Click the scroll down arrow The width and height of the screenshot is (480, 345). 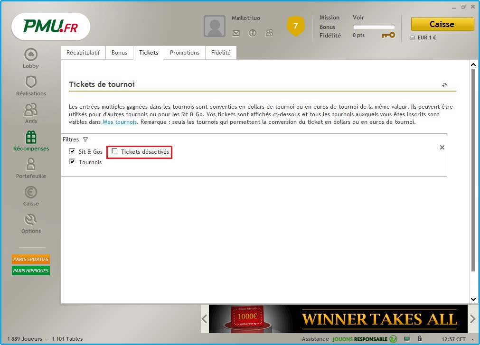coord(473,299)
